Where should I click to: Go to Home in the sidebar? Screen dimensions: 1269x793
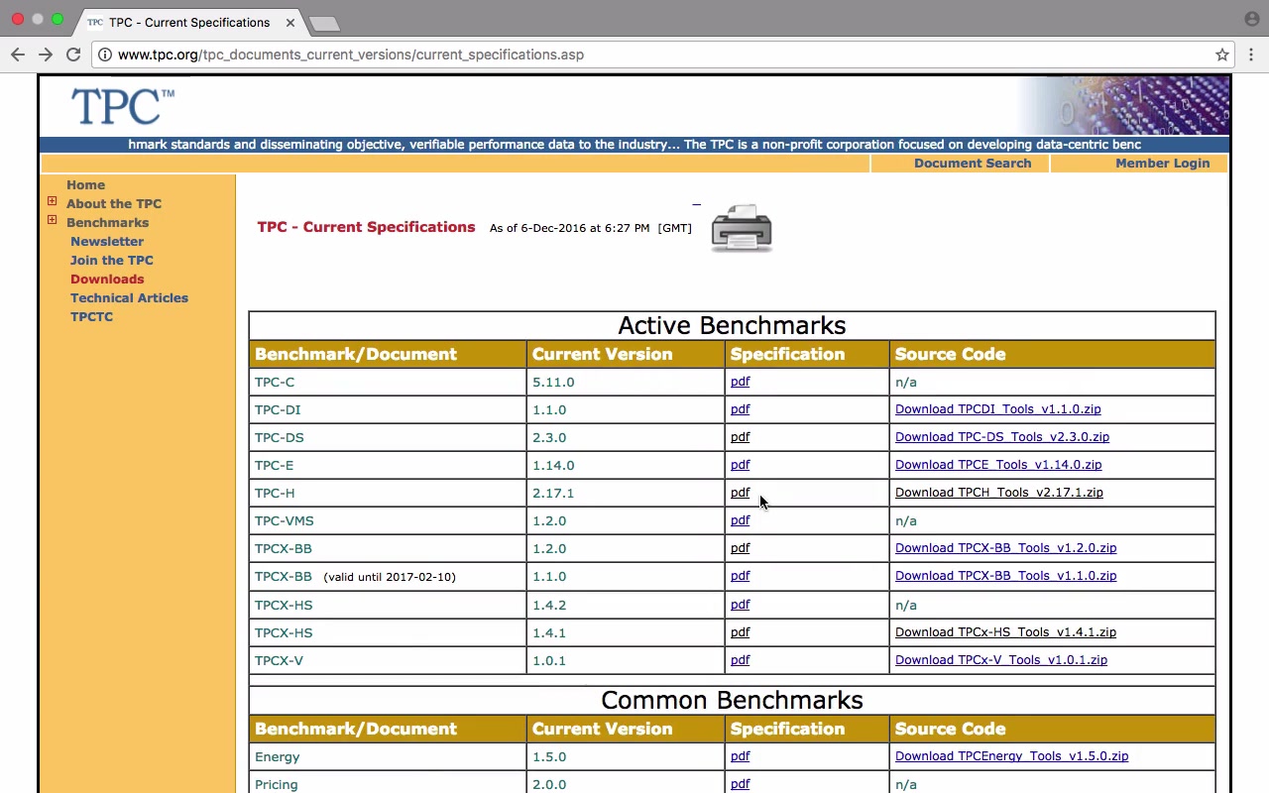85,184
